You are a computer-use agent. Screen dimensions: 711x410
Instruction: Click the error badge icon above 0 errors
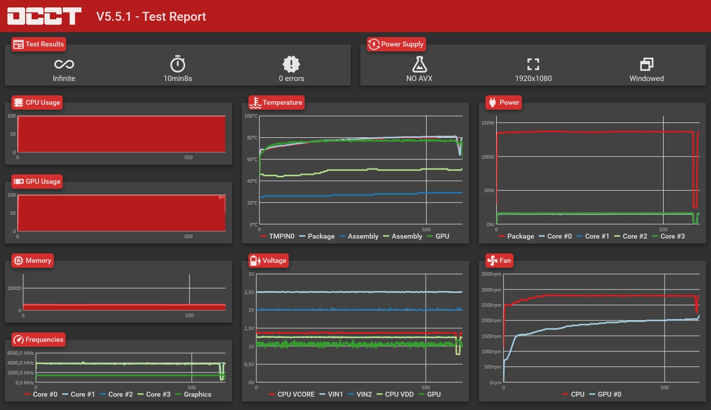click(291, 64)
